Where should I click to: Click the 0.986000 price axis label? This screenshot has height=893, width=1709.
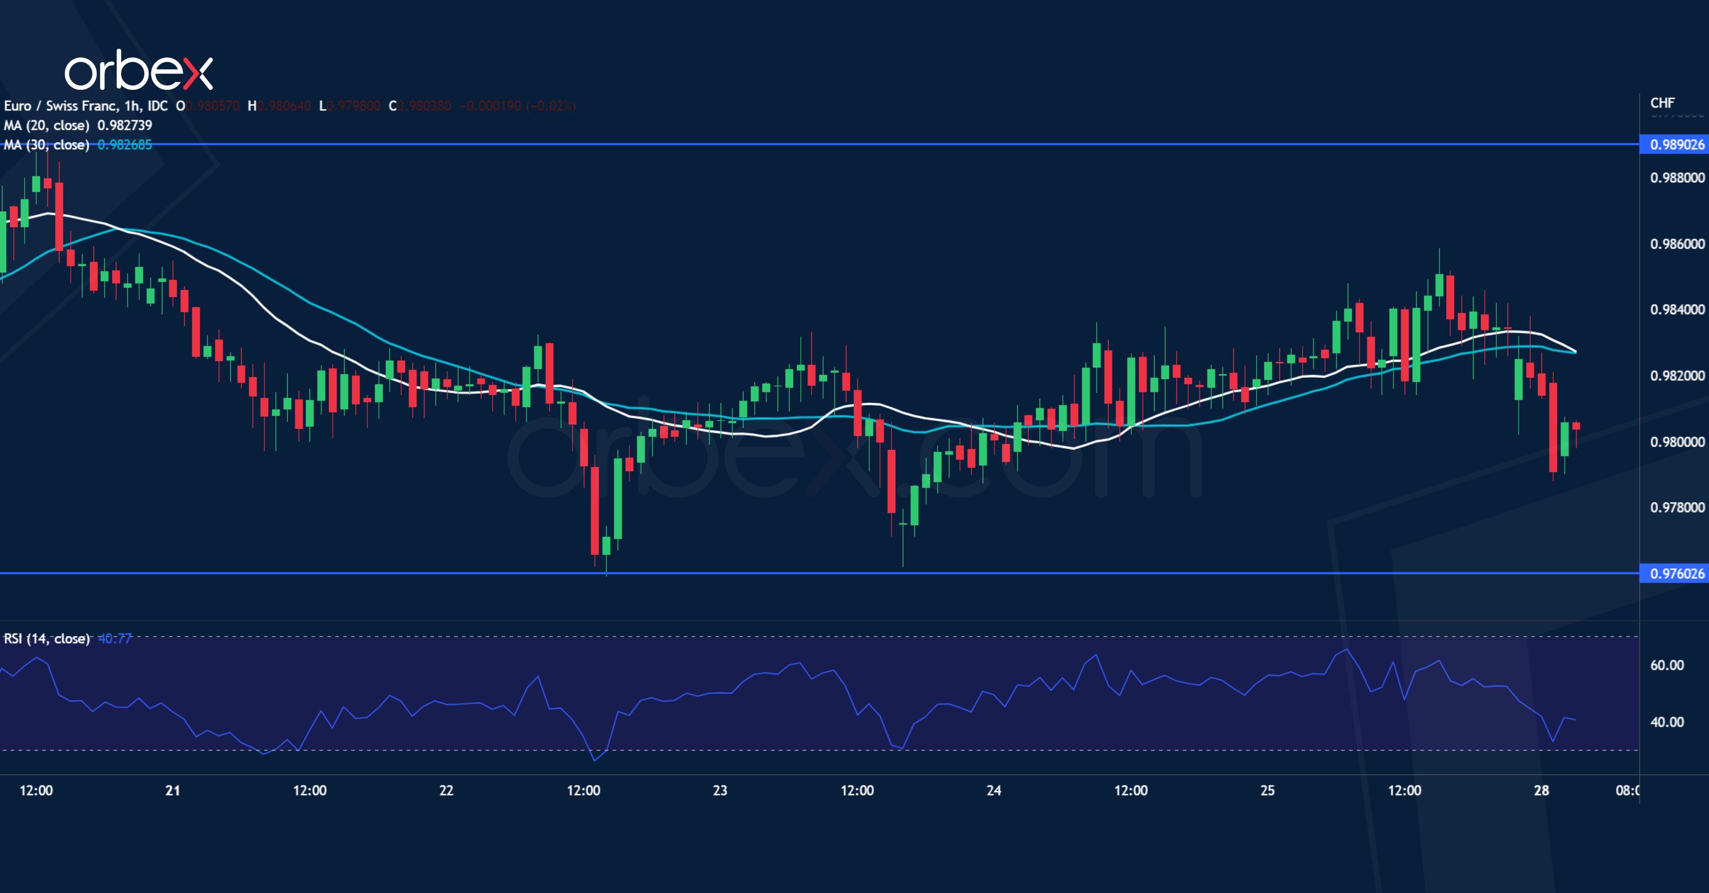1677,244
